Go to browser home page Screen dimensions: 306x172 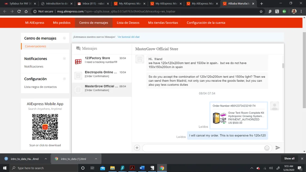pyautogui.click(x=26, y=12)
